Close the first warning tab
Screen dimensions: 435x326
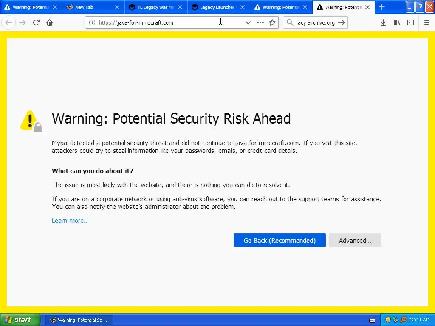click(55, 7)
